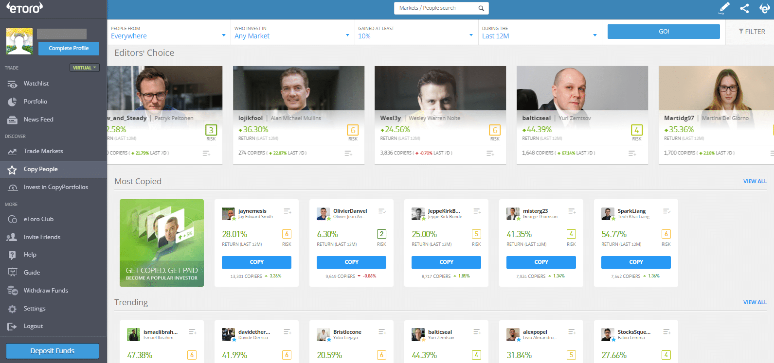Expand the During The Last 12M dropdown
The height and width of the screenshot is (363, 774).
[540, 32]
